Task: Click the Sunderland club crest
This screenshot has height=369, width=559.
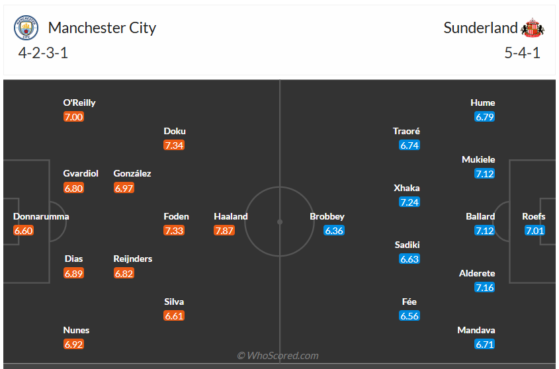Action: tap(533, 28)
